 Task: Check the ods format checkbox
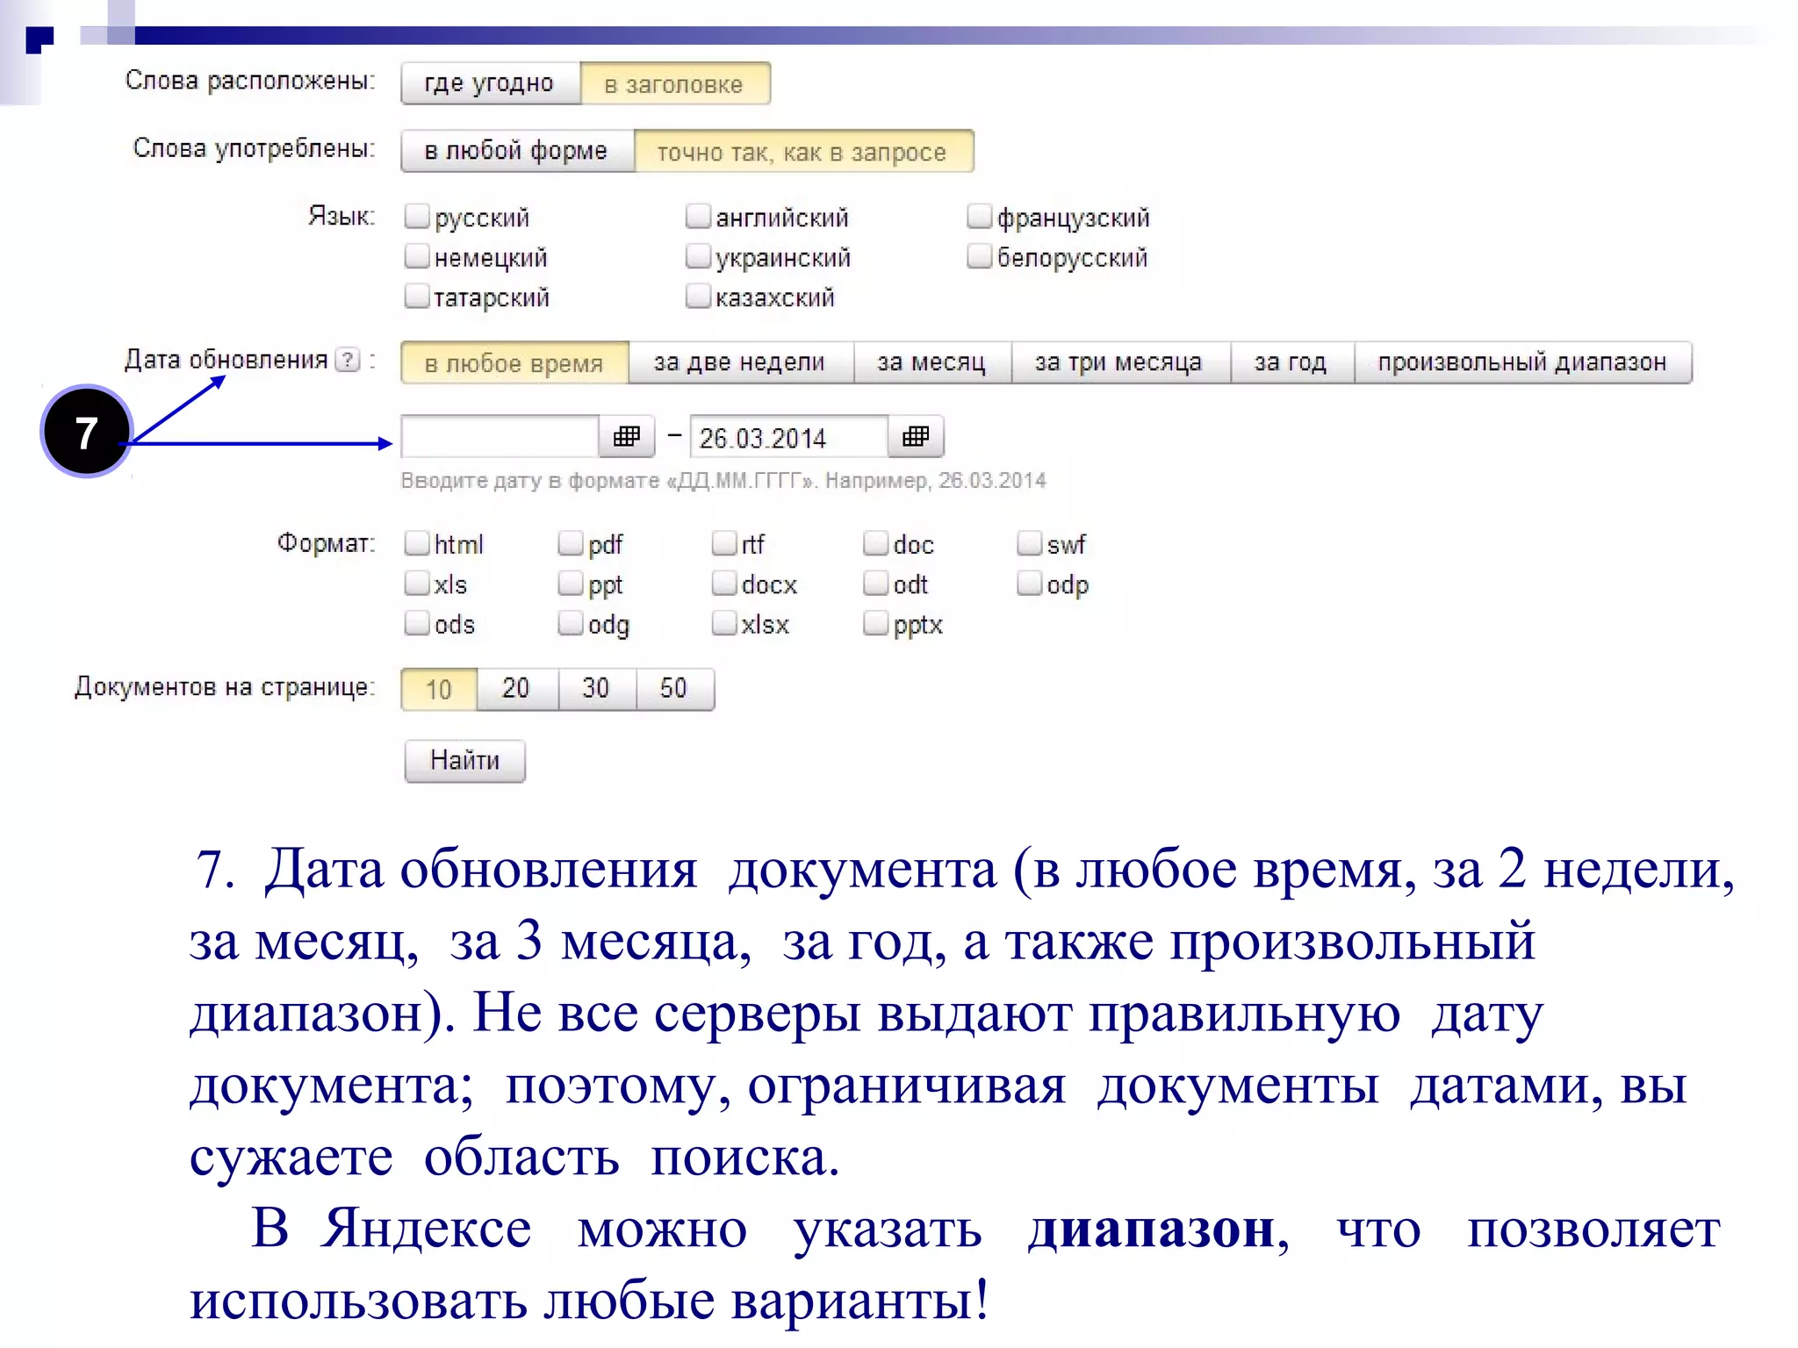(417, 623)
